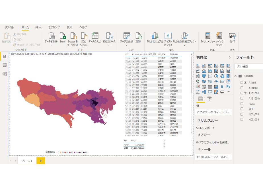The image size is (263, 188).
Task: Select the ページ 1 page tab
Action: [x=27, y=161]
